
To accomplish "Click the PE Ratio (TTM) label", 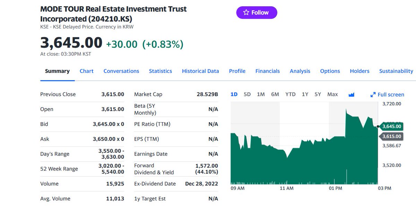I will tap(152, 124).
